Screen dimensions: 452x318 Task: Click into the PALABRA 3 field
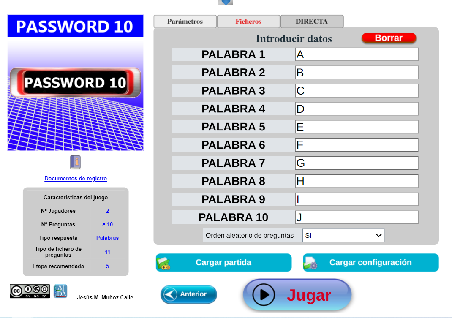pos(357,91)
